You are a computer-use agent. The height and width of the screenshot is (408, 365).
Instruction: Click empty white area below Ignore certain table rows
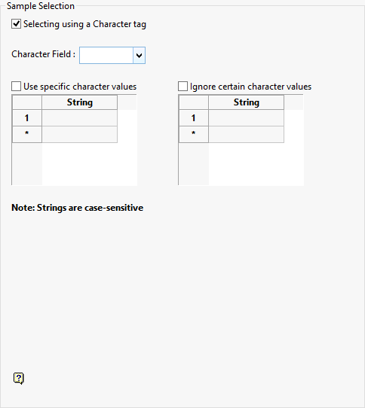(256, 164)
